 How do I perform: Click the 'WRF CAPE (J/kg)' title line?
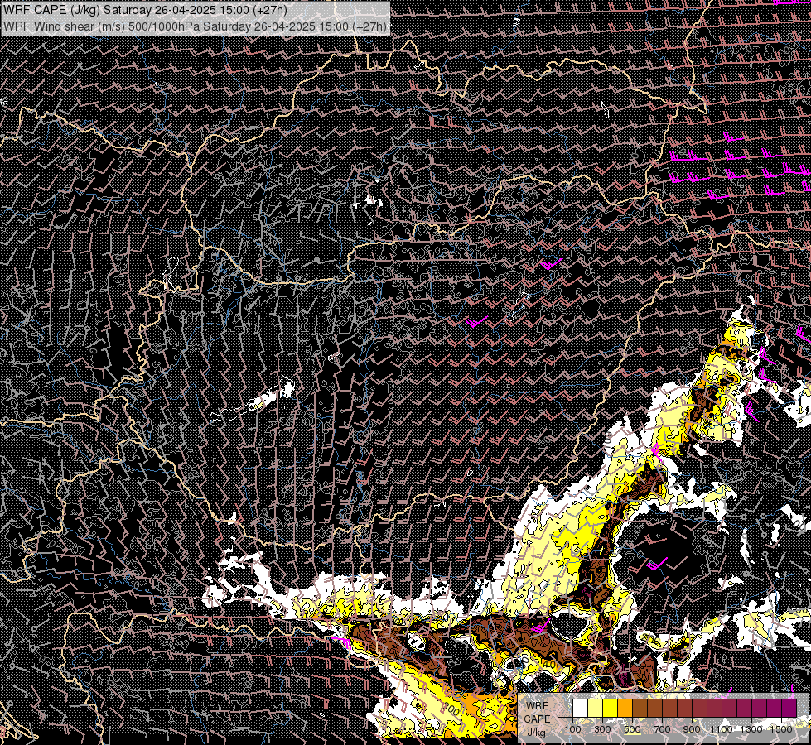(x=145, y=10)
